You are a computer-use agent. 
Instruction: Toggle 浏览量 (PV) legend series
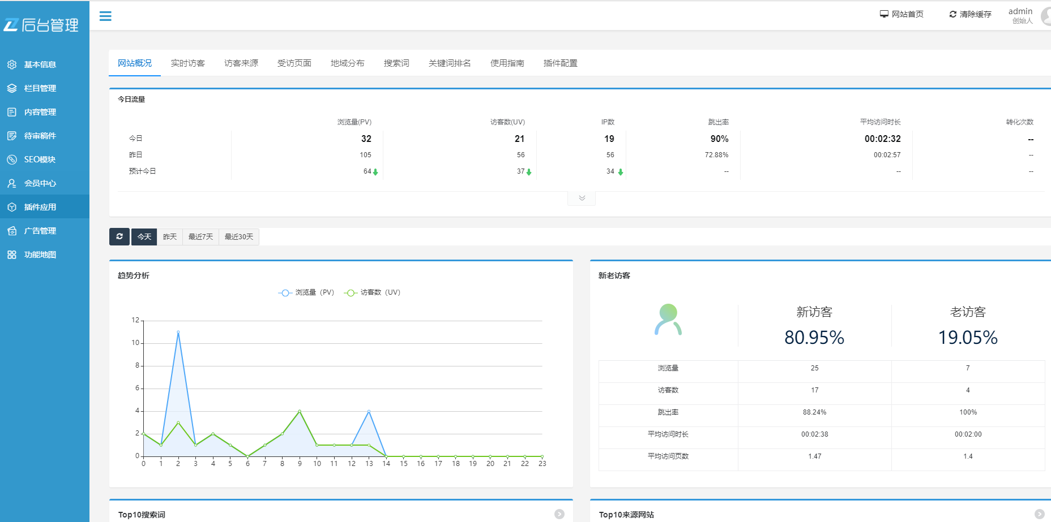coord(306,292)
